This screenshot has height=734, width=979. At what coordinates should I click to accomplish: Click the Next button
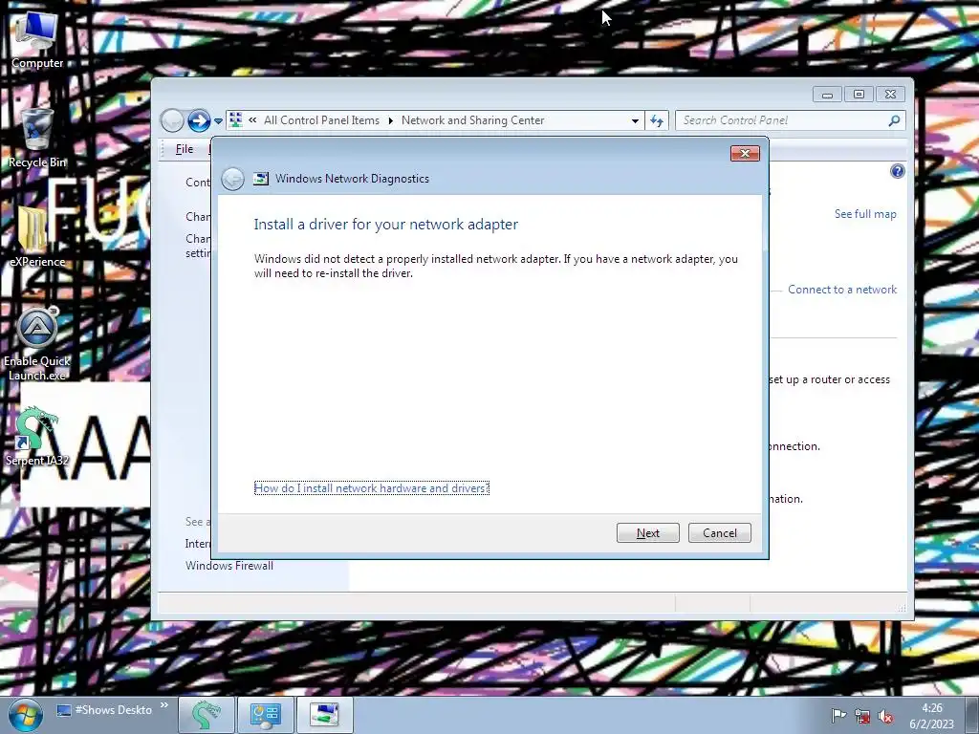pyautogui.click(x=648, y=533)
